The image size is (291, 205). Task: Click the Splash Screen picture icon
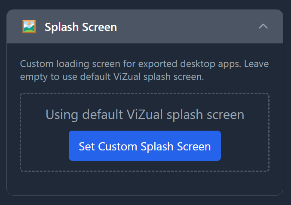pos(29,27)
